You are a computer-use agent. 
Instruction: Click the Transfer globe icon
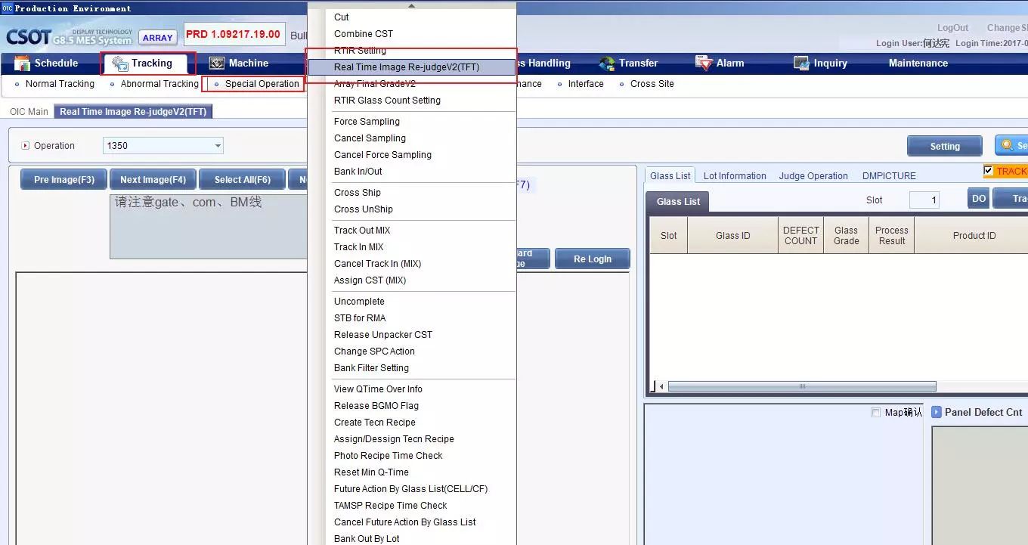pyautogui.click(x=606, y=63)
